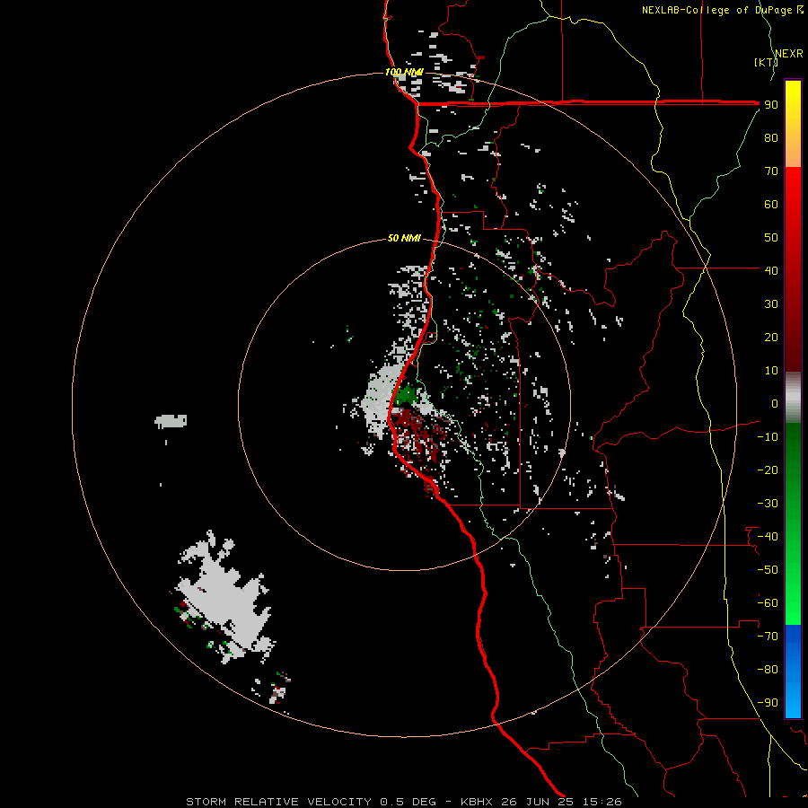The width and height of the screenshot is (808, 808).
Task: Select the blue segment of the color bar
Action: (x=793, y=671)
